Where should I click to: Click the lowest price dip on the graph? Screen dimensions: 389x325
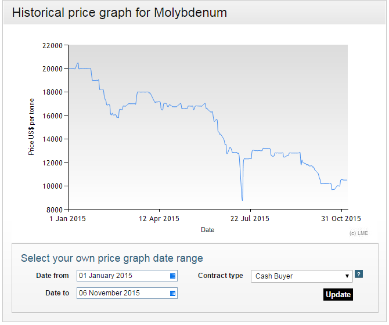coord(242,200)
